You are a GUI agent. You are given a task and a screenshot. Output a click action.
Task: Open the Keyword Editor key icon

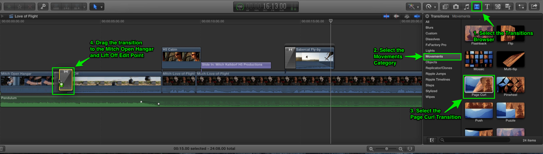[43, 7]
